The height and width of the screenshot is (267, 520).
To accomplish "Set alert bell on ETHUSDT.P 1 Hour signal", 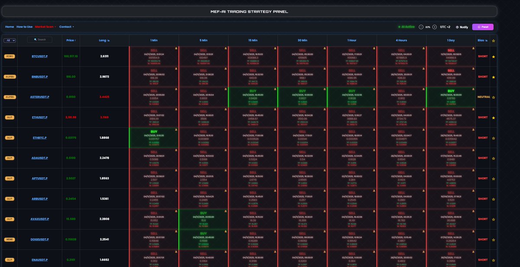I will click(374, 109).
